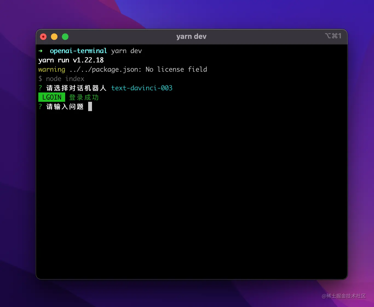374x307 pixels.
Task: Click the cursor block after 请输入问题
Action: pos(90,107)
